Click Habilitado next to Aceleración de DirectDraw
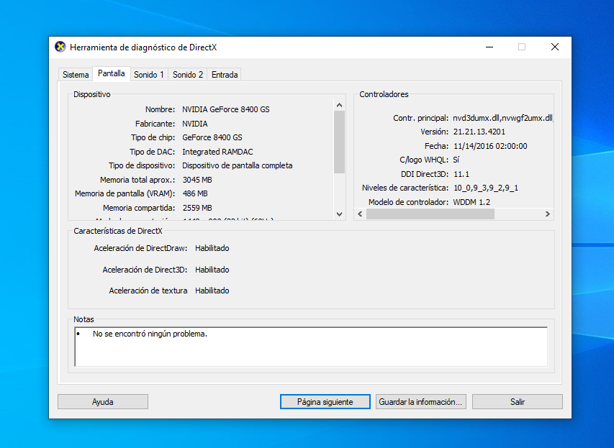This screenshot has height=448, width=614. [212, 249]
